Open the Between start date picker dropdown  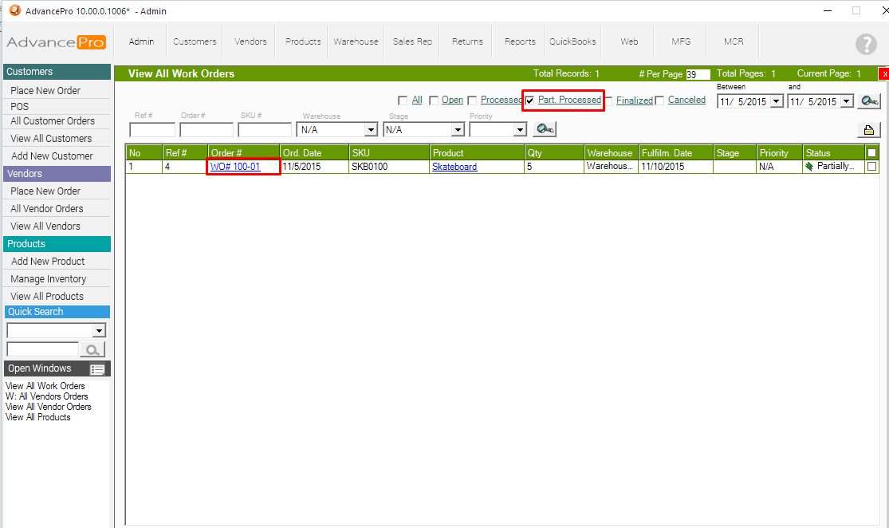tap(776, 101)
